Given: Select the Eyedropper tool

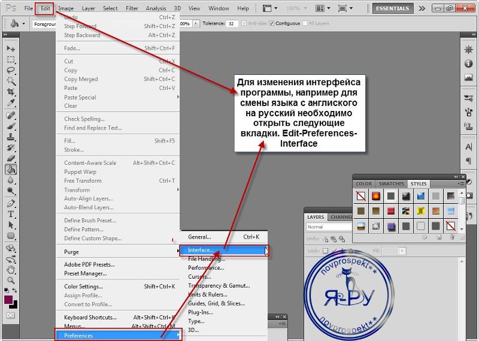Looking at the screenshot, I should pos(11,102).
